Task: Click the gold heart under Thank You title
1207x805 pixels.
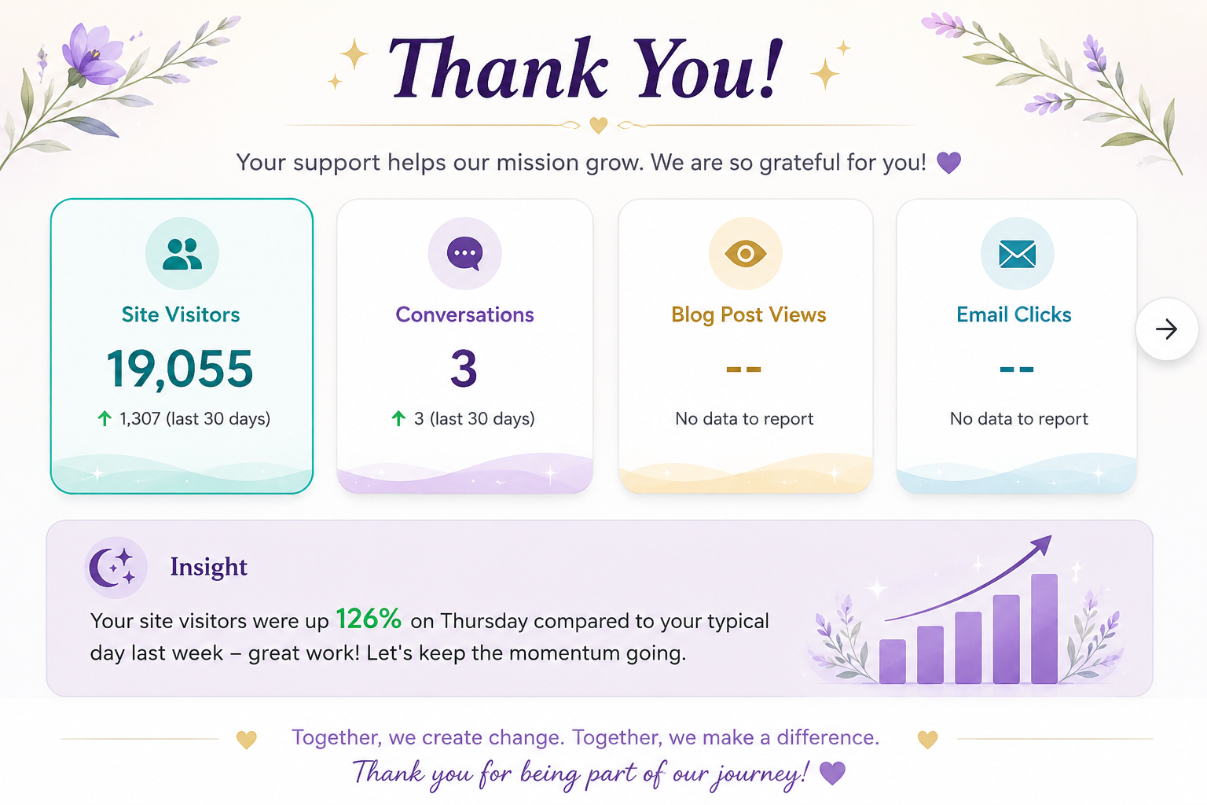Action: (599, 125)
